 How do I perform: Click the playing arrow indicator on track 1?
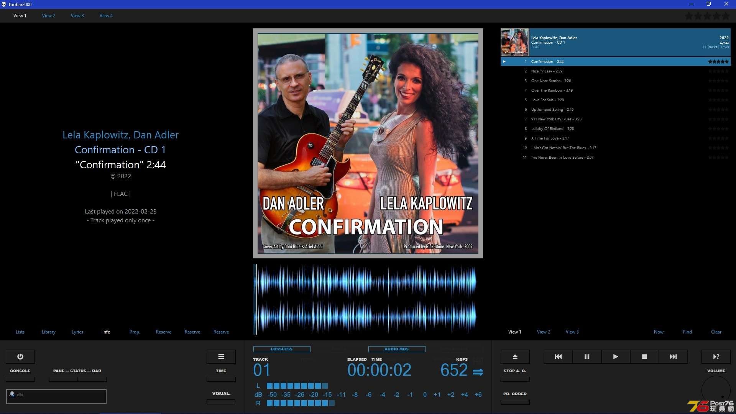(504, 61)
